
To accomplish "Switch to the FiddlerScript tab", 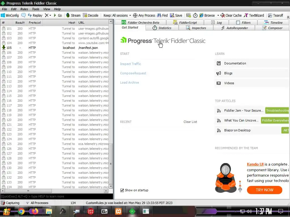I will [x=185, y=22].
